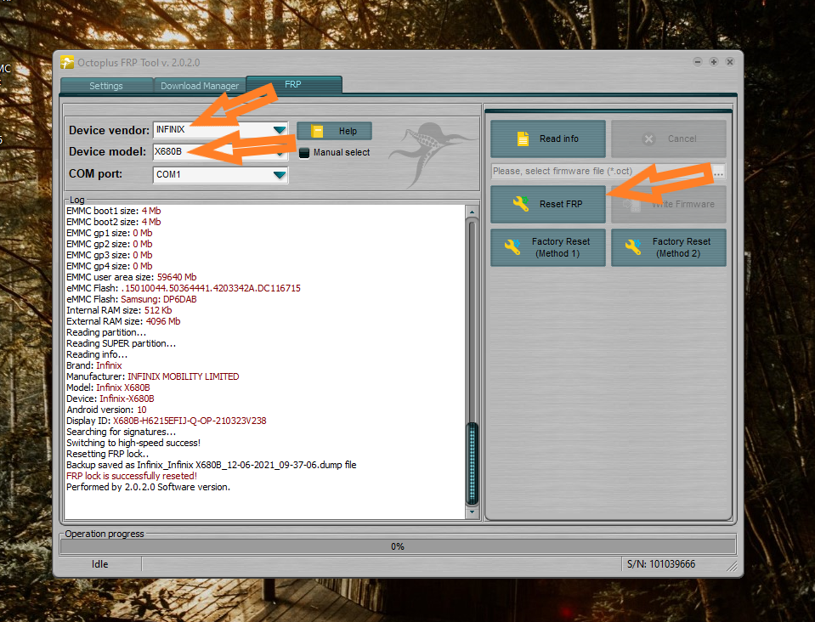The width and height of the screenshot is (815, 622).
Task: Select the FRP tab
Action: (x=293, y=84)
